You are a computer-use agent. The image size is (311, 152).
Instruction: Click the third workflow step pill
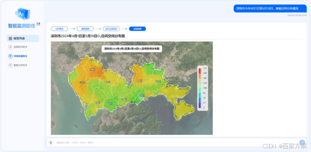point(111,29)
